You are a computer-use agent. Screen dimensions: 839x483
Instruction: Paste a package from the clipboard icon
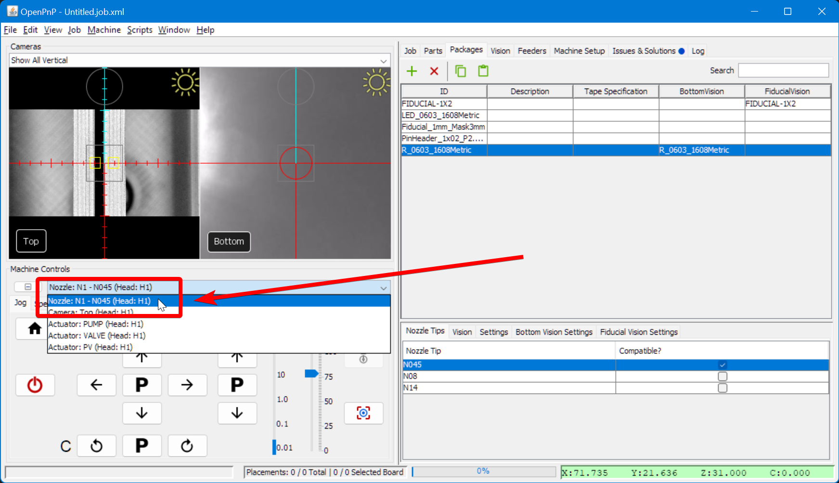pyautogui.click(x=483, y=71)
